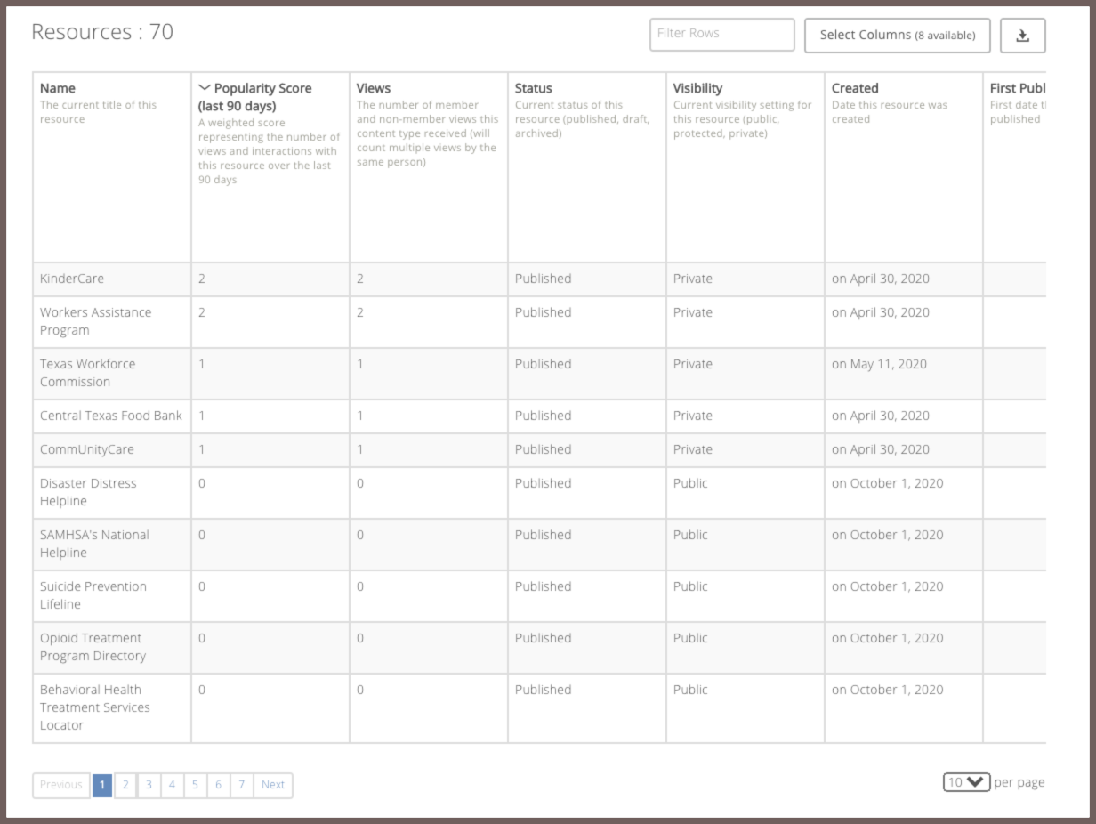Open page 5 in pagination
Viewport: 1096px width, 824px height.
point(195,785)
